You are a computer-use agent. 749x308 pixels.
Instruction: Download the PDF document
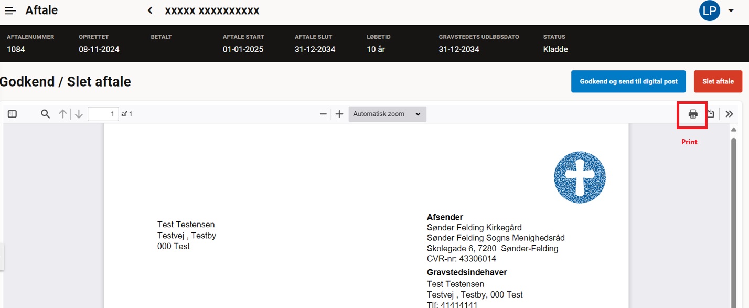(710, 114)
